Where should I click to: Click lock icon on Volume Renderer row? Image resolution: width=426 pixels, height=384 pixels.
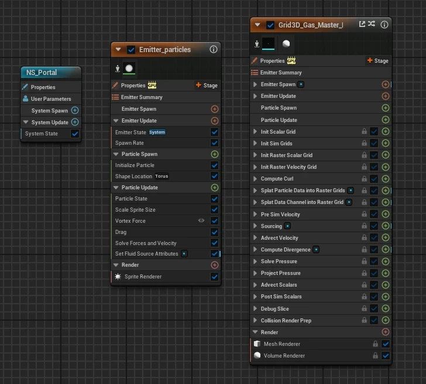click(x=375, y=355)
